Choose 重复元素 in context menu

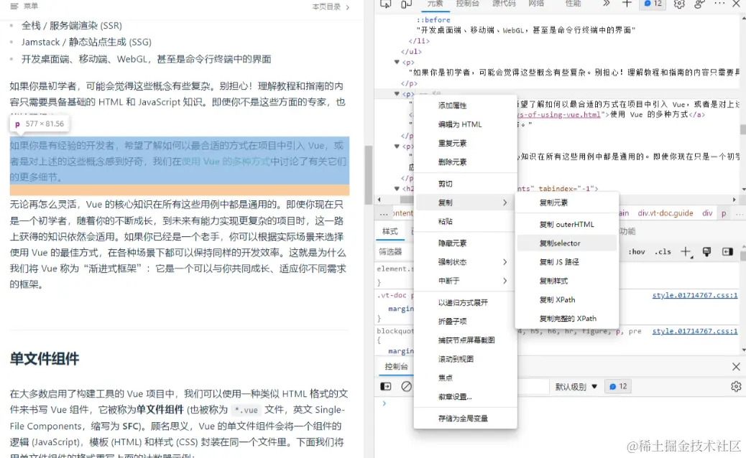coord(465,143)
